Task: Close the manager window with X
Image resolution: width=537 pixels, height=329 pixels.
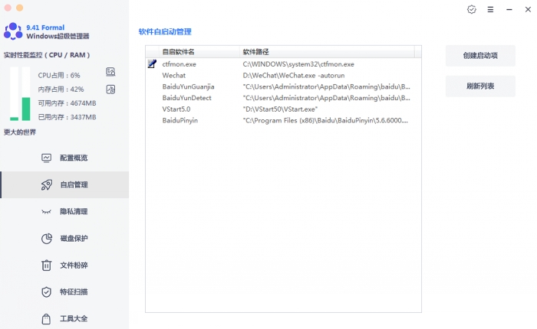Action: click(x=528, y=10)
